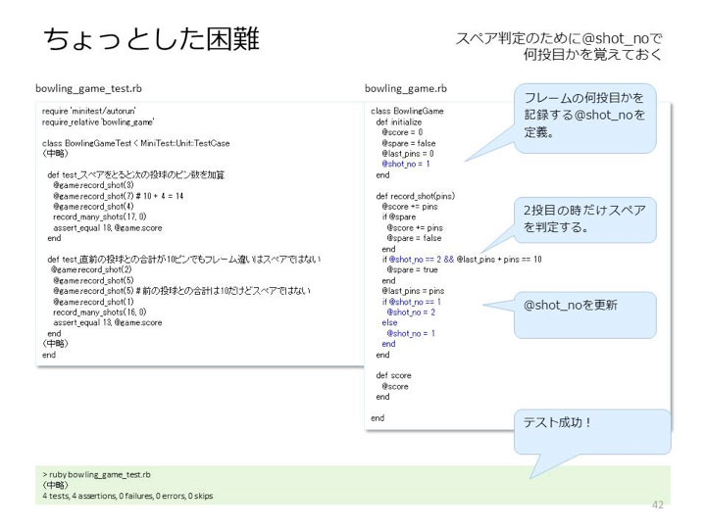Click the callout about defining @shot_no (定義。)

click(x=584, y=118)
